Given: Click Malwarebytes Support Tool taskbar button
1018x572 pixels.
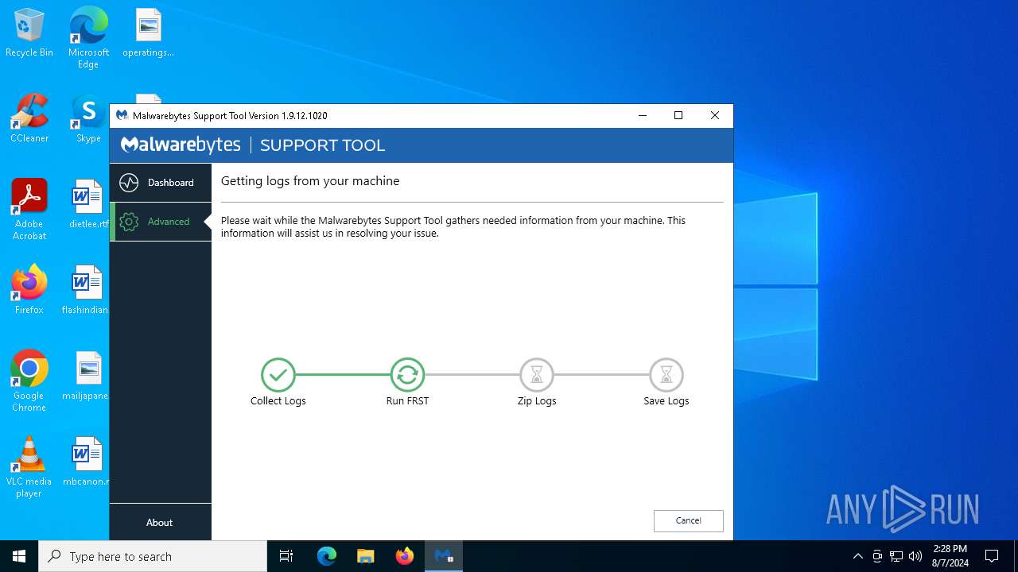Looking at the screenshot, I should (444, 556).
